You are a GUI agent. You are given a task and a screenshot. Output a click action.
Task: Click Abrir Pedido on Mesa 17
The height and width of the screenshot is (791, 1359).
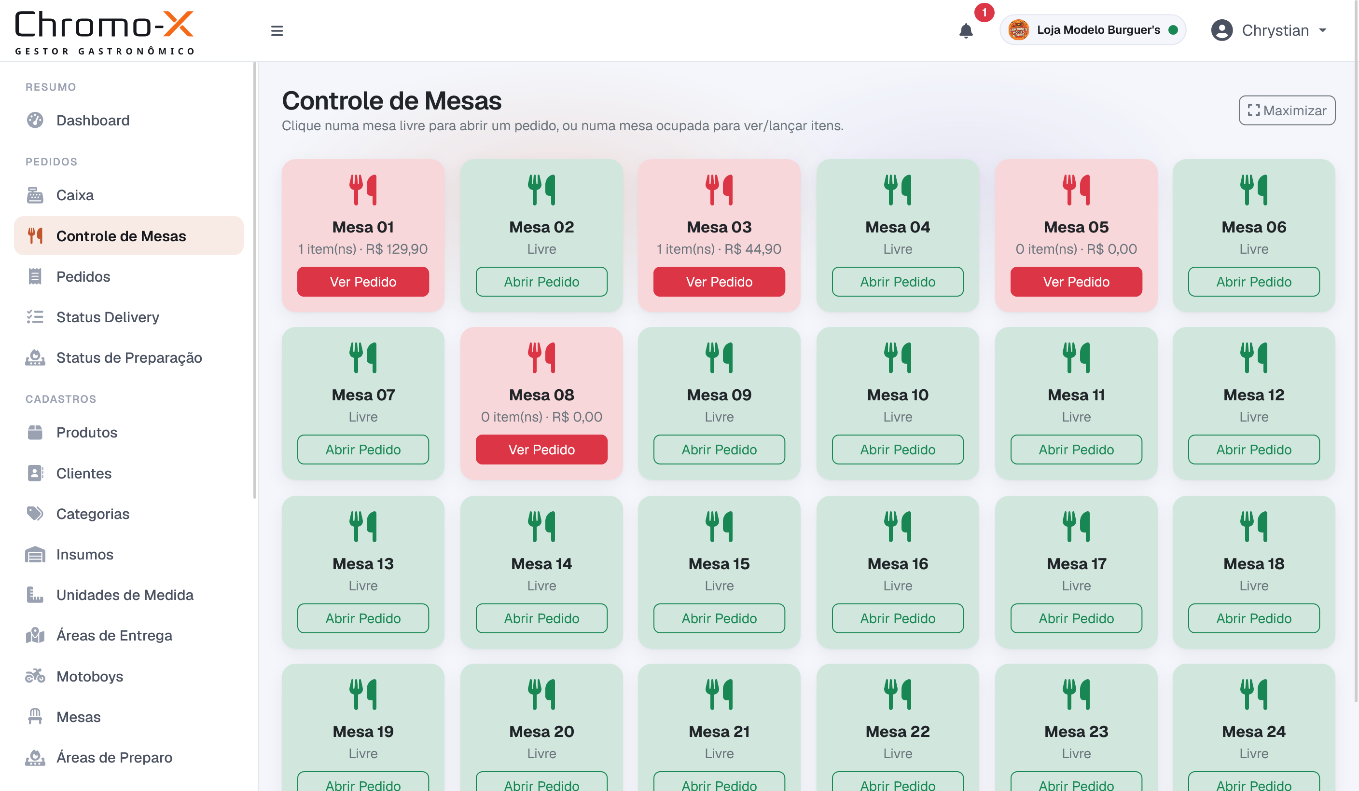[x=1076, y=618]
